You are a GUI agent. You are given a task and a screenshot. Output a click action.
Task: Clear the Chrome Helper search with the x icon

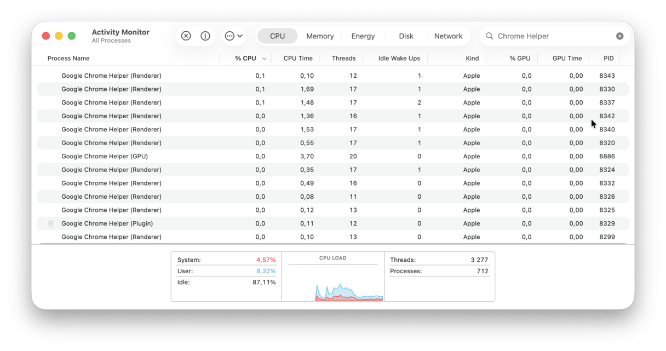pos(619,36)
